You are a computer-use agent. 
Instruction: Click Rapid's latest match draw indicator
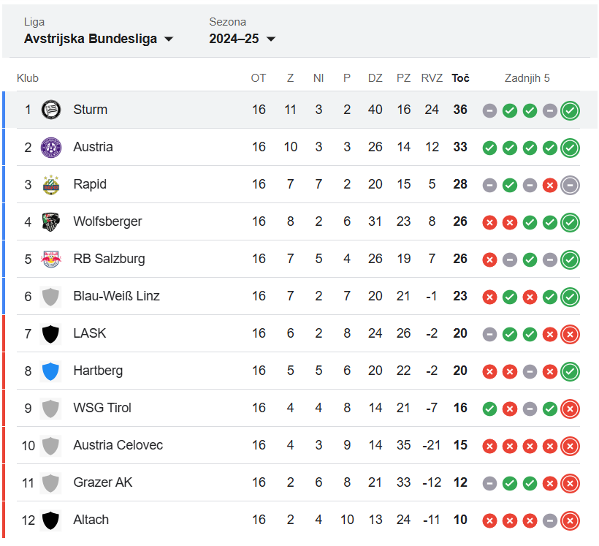pyautogui.click(x=571, y=185)
